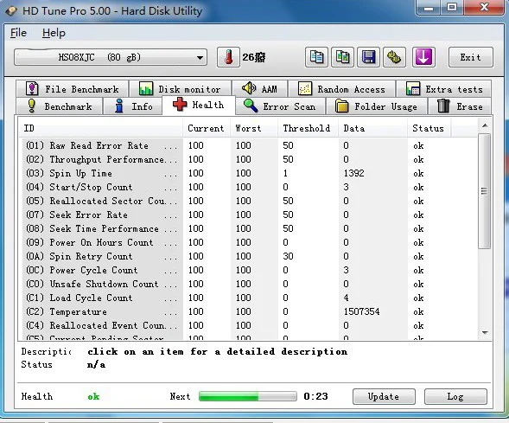Open the File menu
Image resolution: width=509 pixels, height=423 pixels.
click(18, 33)
